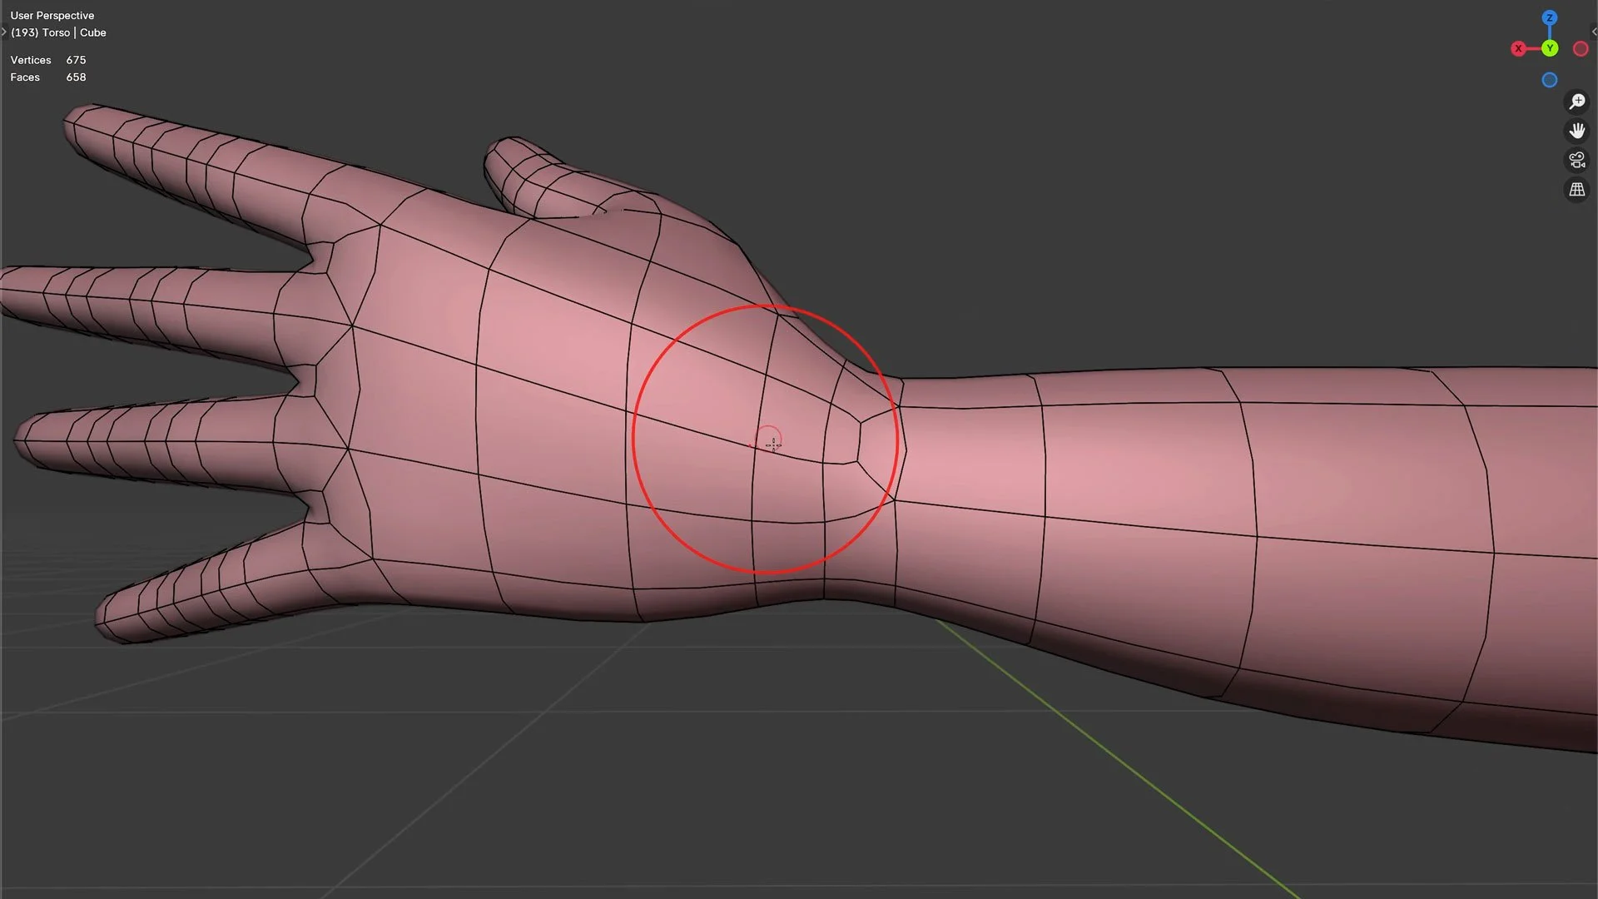The width and height of the screenshot is (1598, 899).
Task: Click the Vertices count statistic
Action: [47, 60]
